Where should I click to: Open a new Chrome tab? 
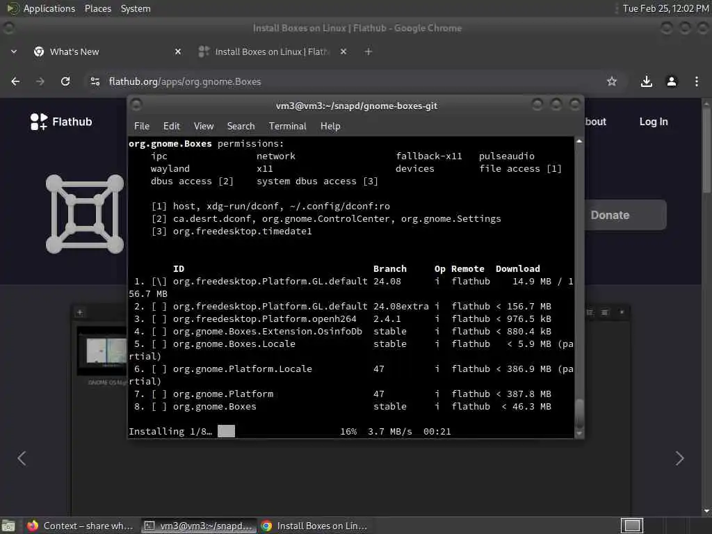[369, 51]
